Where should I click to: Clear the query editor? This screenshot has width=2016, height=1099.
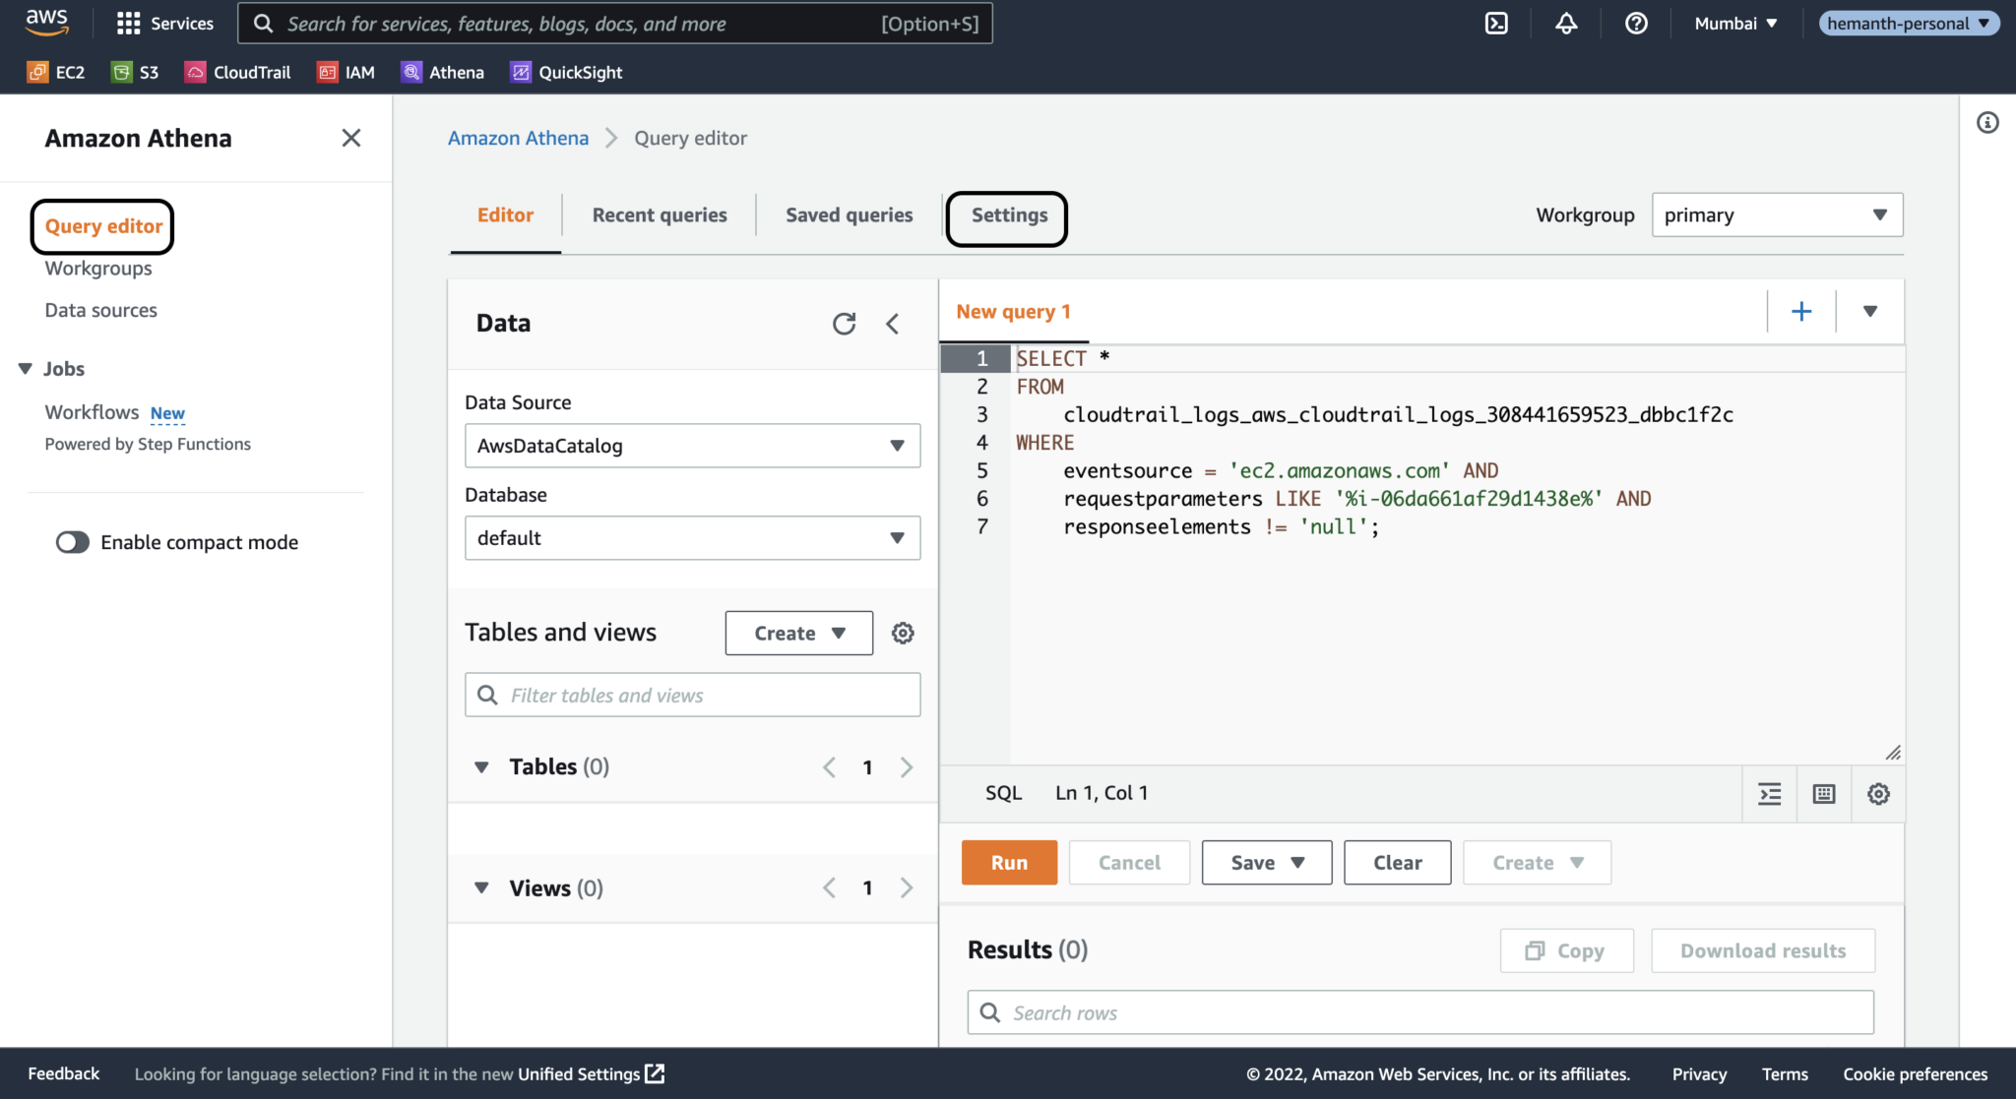pos(1397,862)
